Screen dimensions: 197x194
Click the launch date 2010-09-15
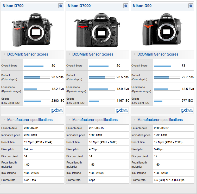pyautogui.click(x=96, y=128)
